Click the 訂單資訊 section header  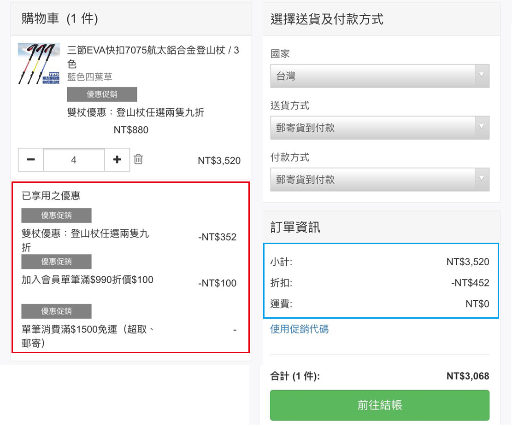point(295,227)
